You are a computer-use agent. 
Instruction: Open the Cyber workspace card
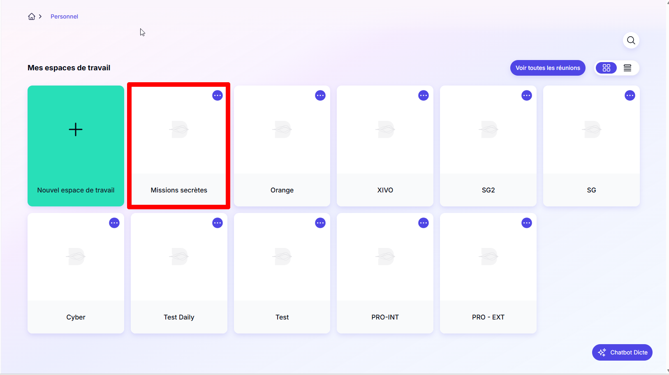tap(76, 273)
